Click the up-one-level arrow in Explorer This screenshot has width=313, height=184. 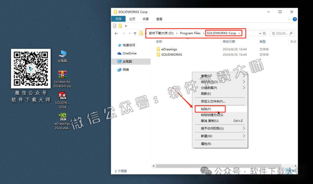(x=135, y=33)
